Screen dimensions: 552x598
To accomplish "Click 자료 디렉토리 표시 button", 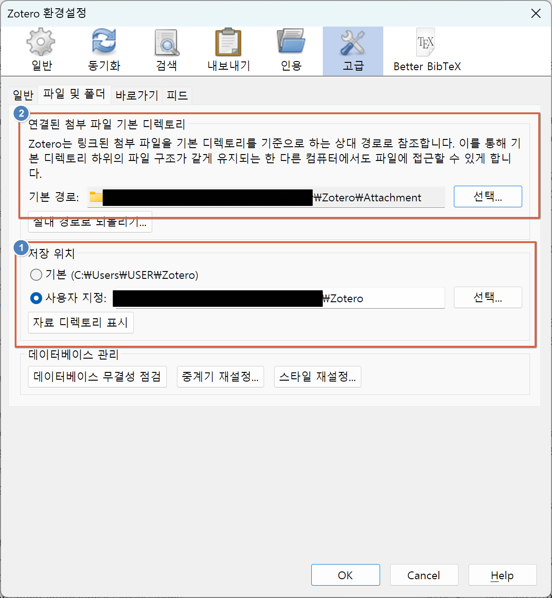I will pyautogui.click(x=81, y=322).
